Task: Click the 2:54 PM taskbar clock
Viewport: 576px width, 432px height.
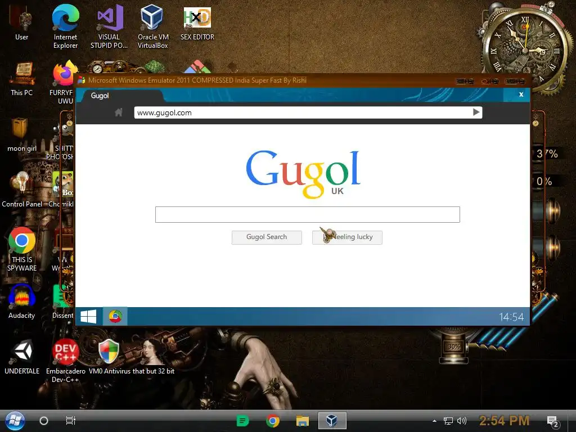Action: coord(505,421)
